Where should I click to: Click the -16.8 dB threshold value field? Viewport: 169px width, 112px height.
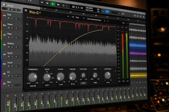point(33,86)
